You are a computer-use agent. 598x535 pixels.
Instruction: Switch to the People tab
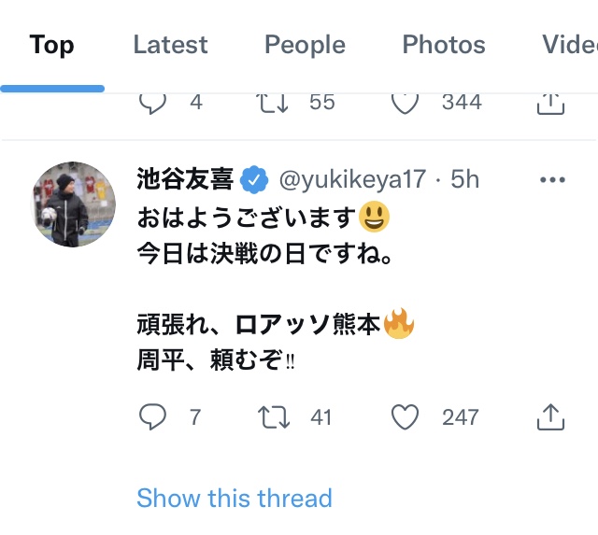(x=305, y=45)
